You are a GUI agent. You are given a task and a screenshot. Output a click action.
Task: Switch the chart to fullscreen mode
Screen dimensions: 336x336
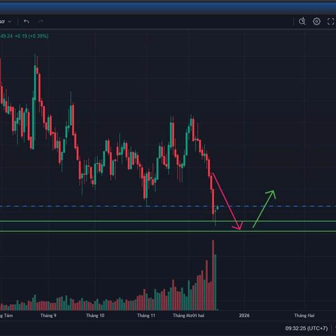[x=331, y=21]
